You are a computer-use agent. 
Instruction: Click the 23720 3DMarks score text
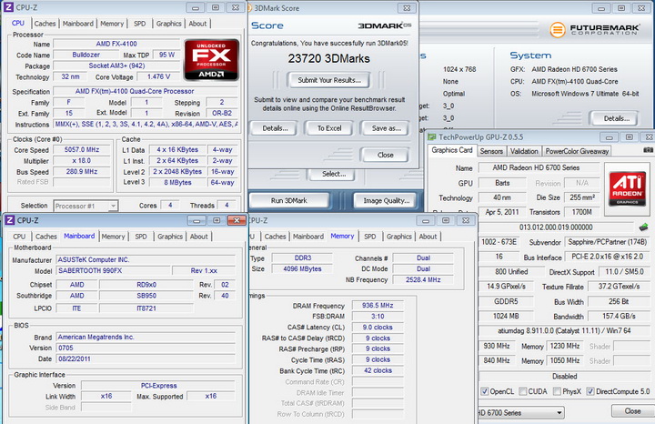[x=328, y=58]
